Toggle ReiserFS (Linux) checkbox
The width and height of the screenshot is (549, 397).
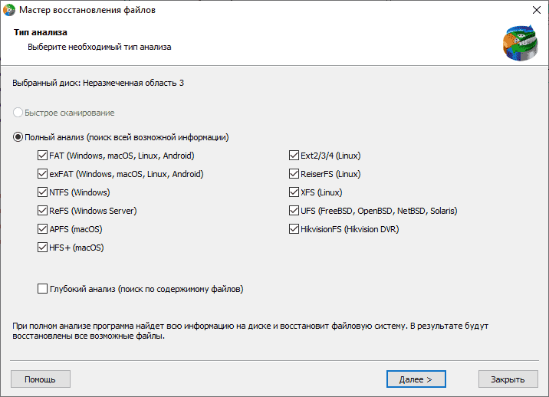[x=294, y=174]
